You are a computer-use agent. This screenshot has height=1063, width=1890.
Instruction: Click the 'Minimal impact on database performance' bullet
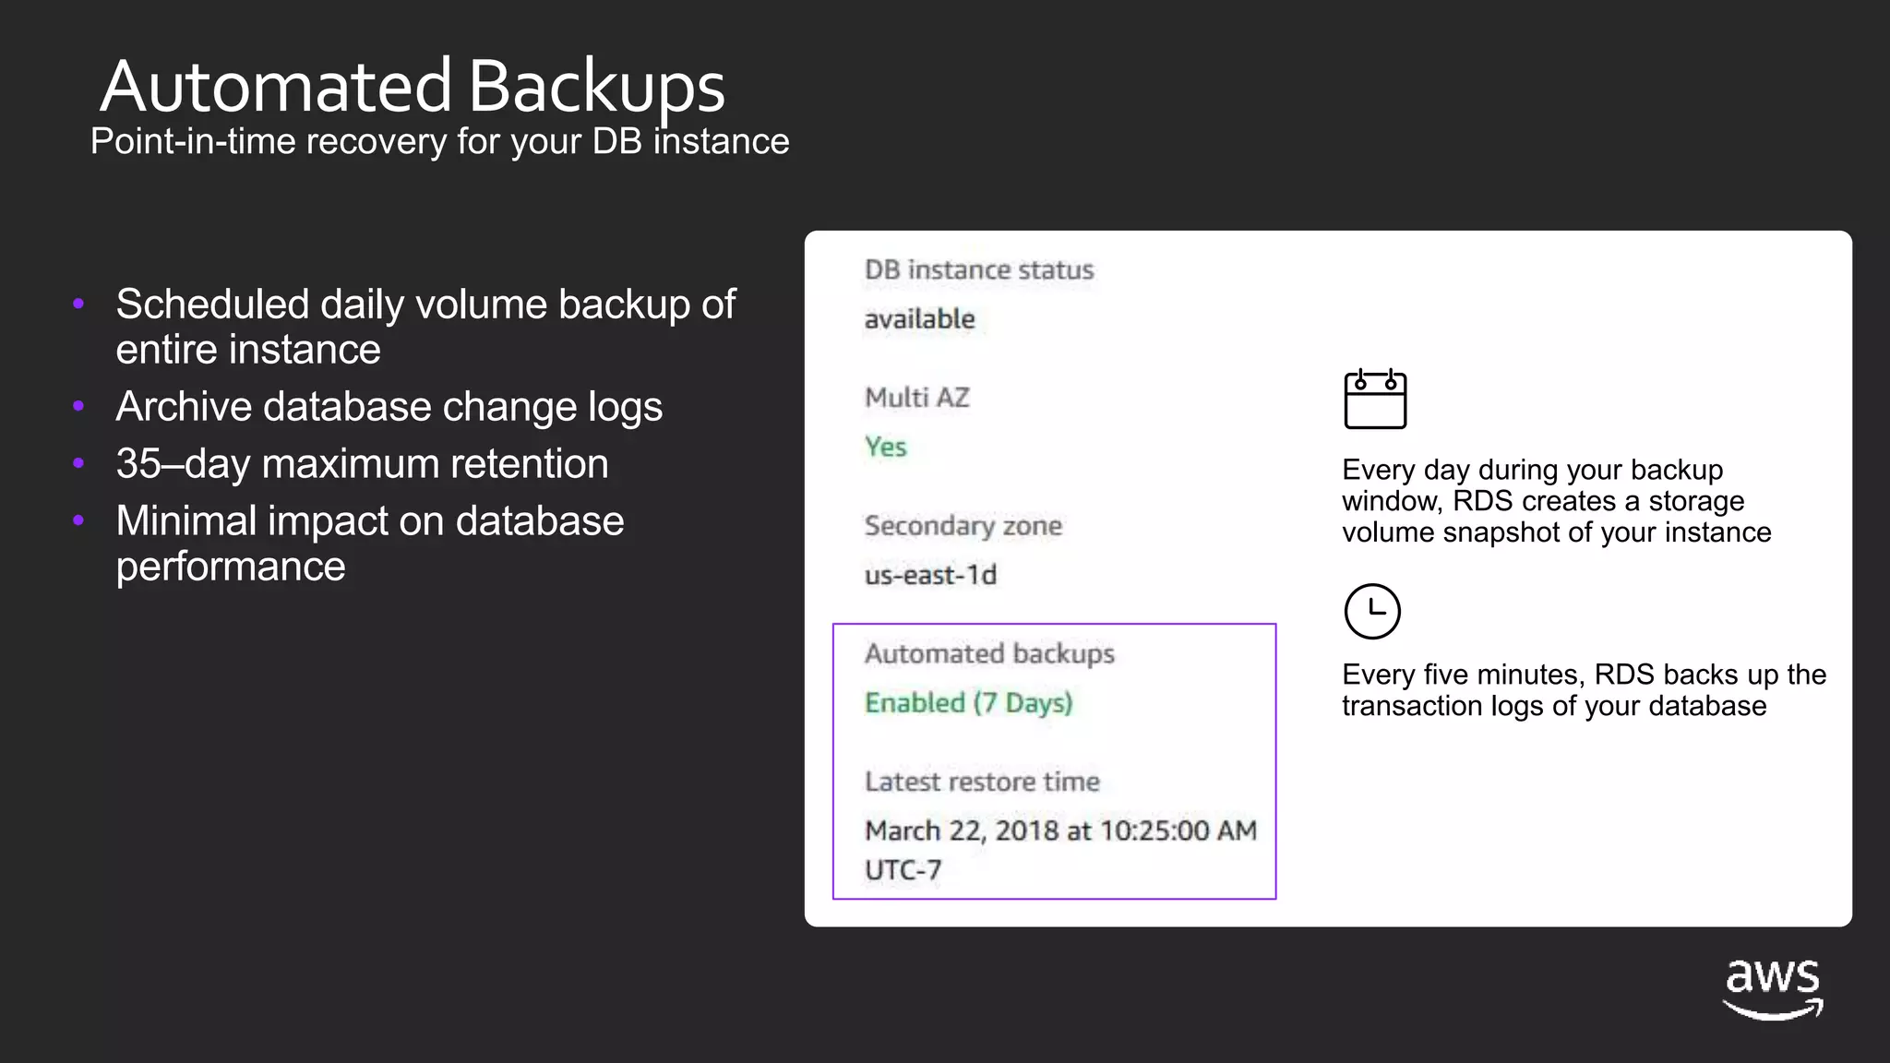coord(369,543)
